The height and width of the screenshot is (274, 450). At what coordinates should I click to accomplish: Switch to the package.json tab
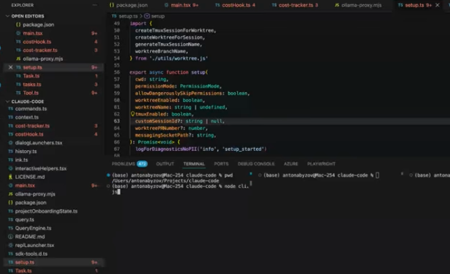[x=128, y=5]
